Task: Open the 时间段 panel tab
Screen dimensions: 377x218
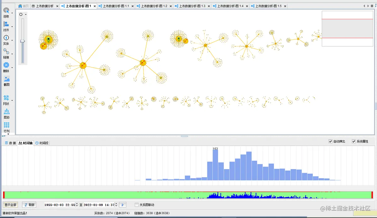Action: (42, 143)
